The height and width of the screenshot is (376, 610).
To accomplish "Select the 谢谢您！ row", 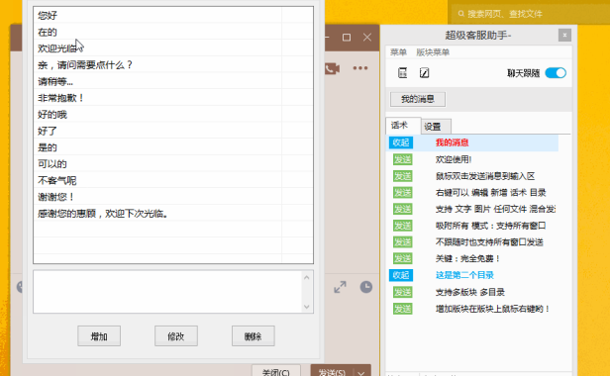I will point(173,197).
